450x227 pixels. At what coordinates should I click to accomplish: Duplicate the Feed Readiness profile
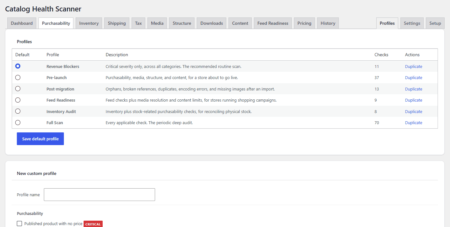pos(413,100)
